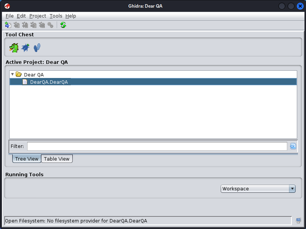This screenshot has width=306, height=229.
Task: Open the Help menu
Action: [70, 16]
